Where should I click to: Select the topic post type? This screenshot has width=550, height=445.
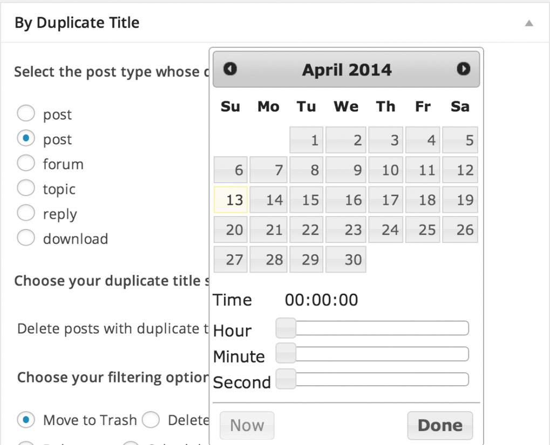pos(25,189)
